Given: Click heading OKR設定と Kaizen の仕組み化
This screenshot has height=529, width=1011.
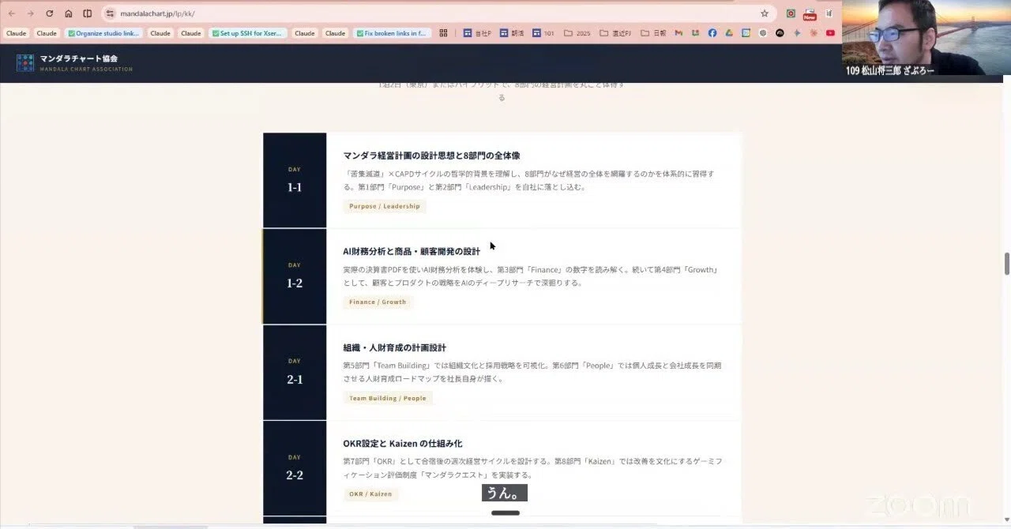Looking at the screenshot, I should [403, 444].
